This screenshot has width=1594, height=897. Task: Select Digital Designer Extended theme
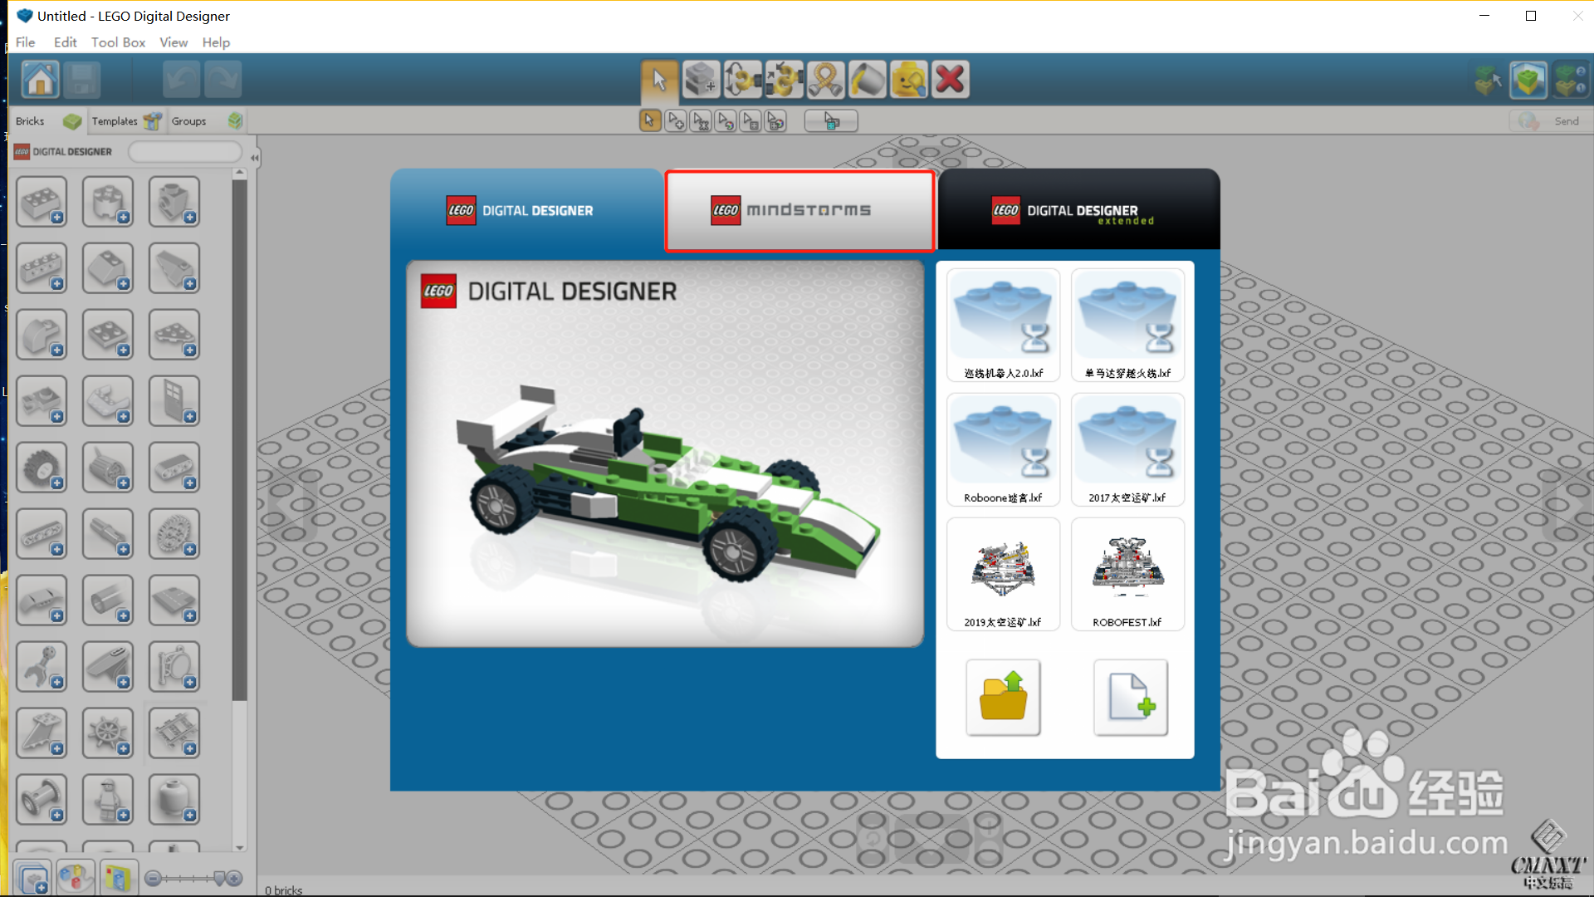(1078, 210)
